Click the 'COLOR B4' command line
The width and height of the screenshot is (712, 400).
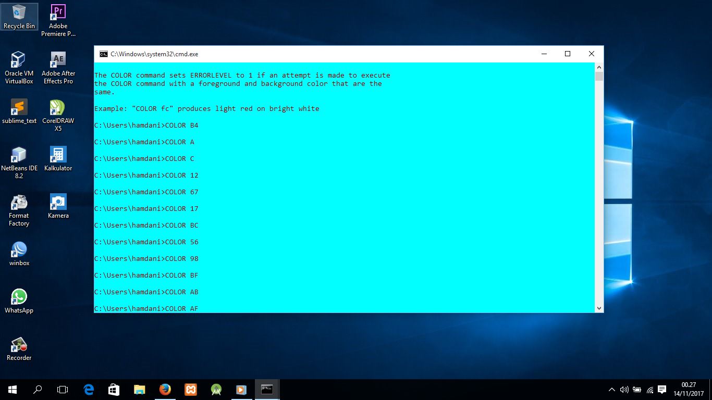(x=146, y=126)
